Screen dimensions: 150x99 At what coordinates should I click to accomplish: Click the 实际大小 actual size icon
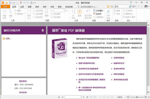click(x=29, y=14)
